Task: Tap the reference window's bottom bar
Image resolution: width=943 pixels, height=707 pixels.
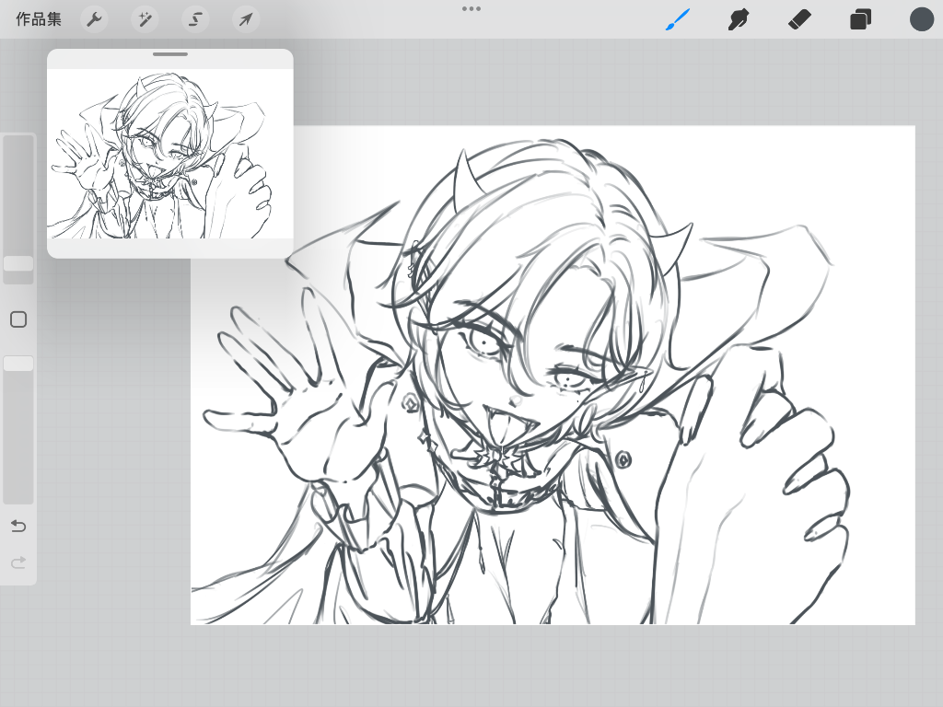Action: pyautogui.click(x=170, y=249)
